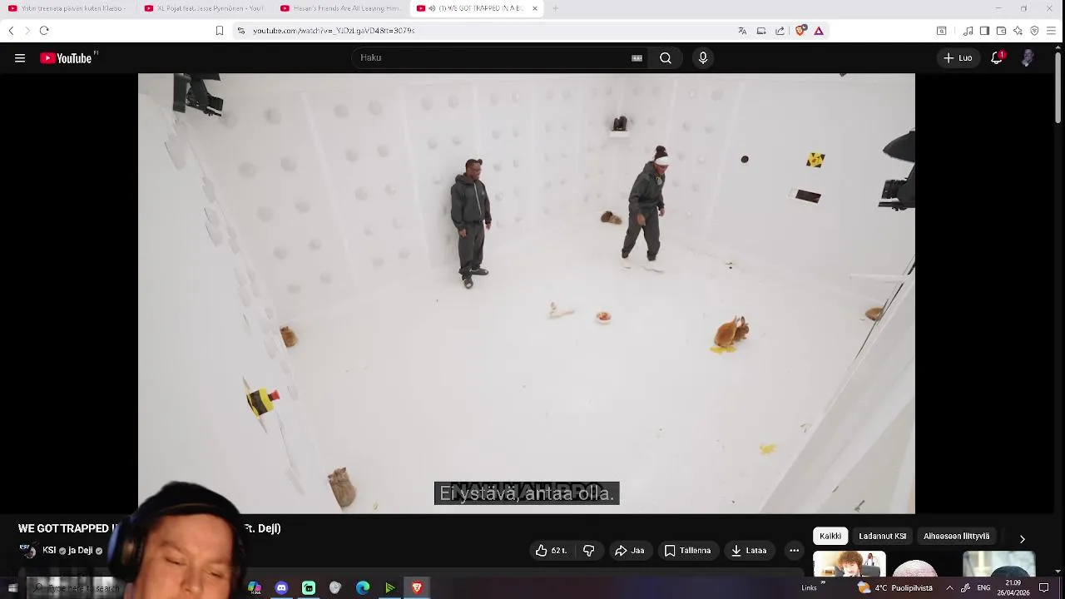This screenshot has width=1065, height=599.
Task: Select the 'Aiheeseen liittyvä' filter chip
Action: 956,537
